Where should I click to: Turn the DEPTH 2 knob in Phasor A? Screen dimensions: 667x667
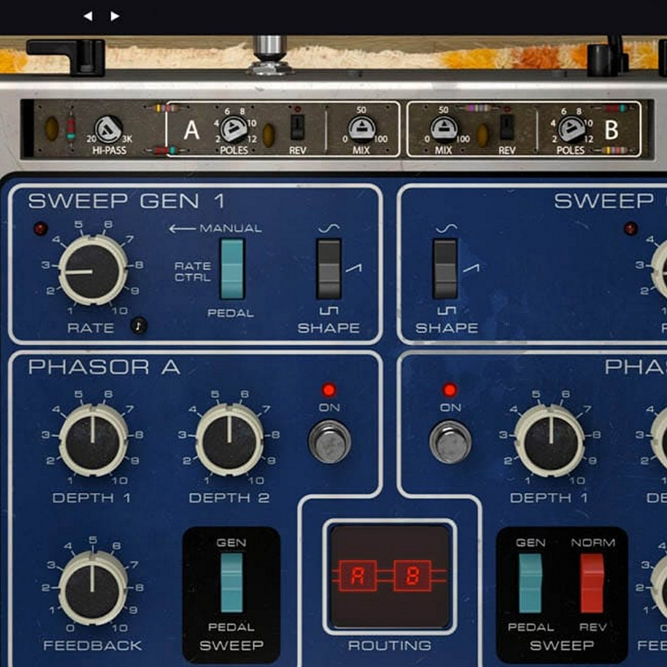228,442
